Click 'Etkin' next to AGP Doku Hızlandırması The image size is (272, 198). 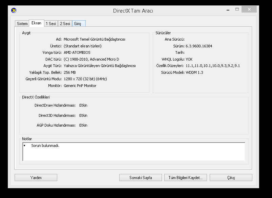(83, 125)
